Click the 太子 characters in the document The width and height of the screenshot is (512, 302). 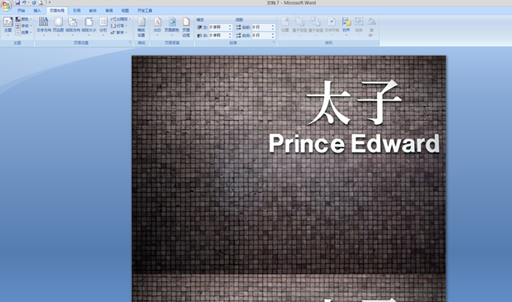click(355, 102)
